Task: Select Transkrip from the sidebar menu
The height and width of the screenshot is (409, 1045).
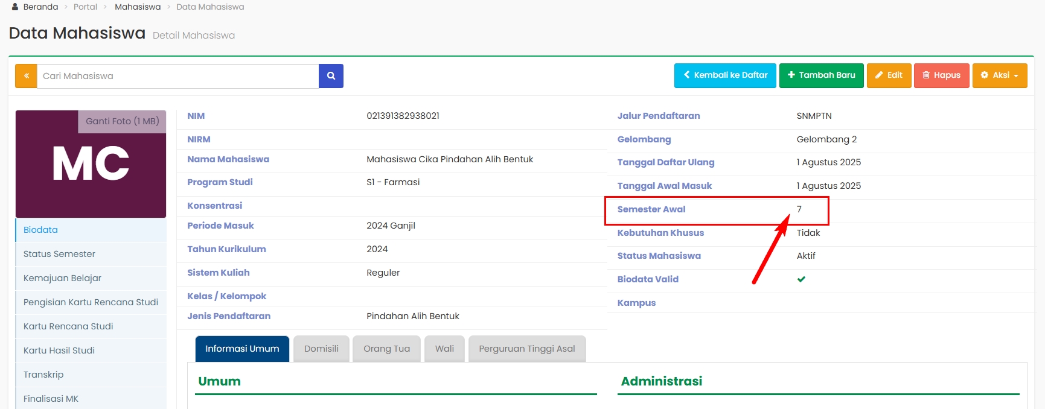Action: pyautogui.click(x=43, y=375)
